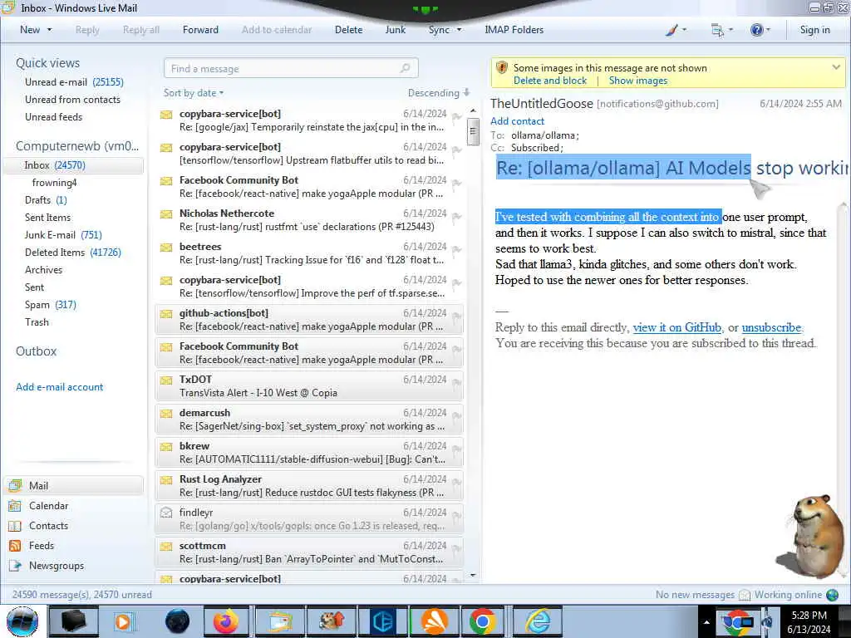This screenshot has height=638, width=851.
Task: Toggle flag on Rust Log Analyzer message
Action: (457, 483)
